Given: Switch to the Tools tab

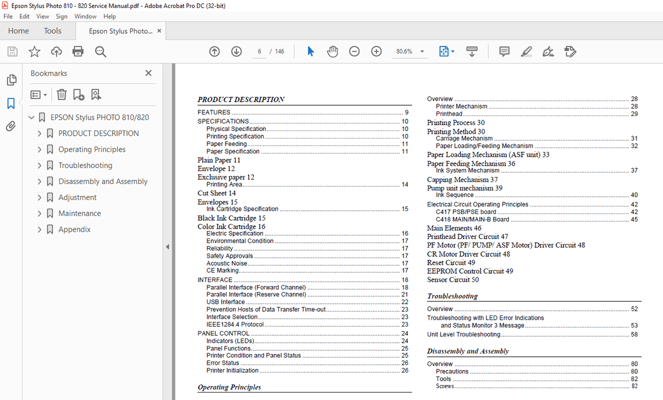Looking at the screenshot, I should point(52,30).
